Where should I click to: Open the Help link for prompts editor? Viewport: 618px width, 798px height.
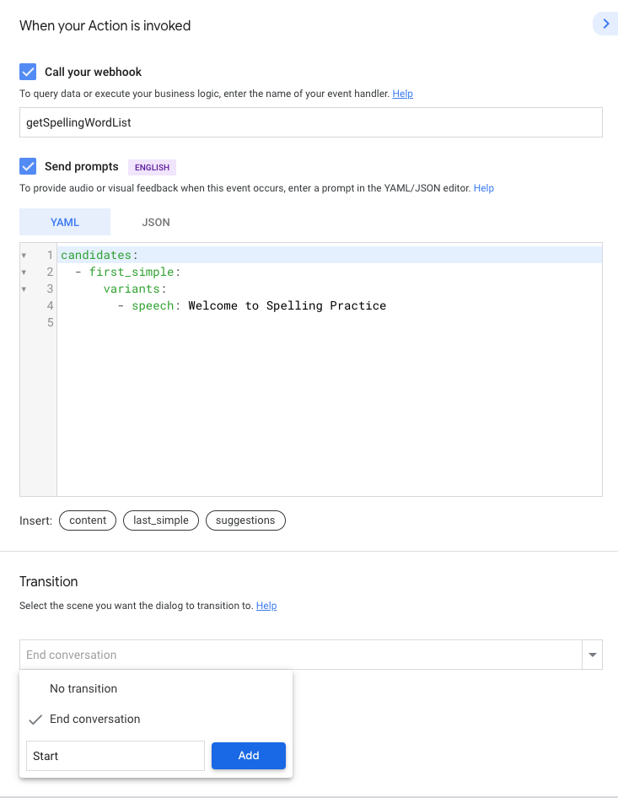[483, 188]
